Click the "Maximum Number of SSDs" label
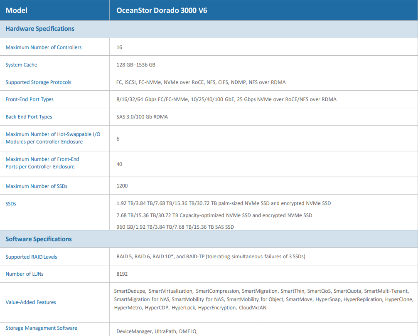418x336 pixels. 37,186
